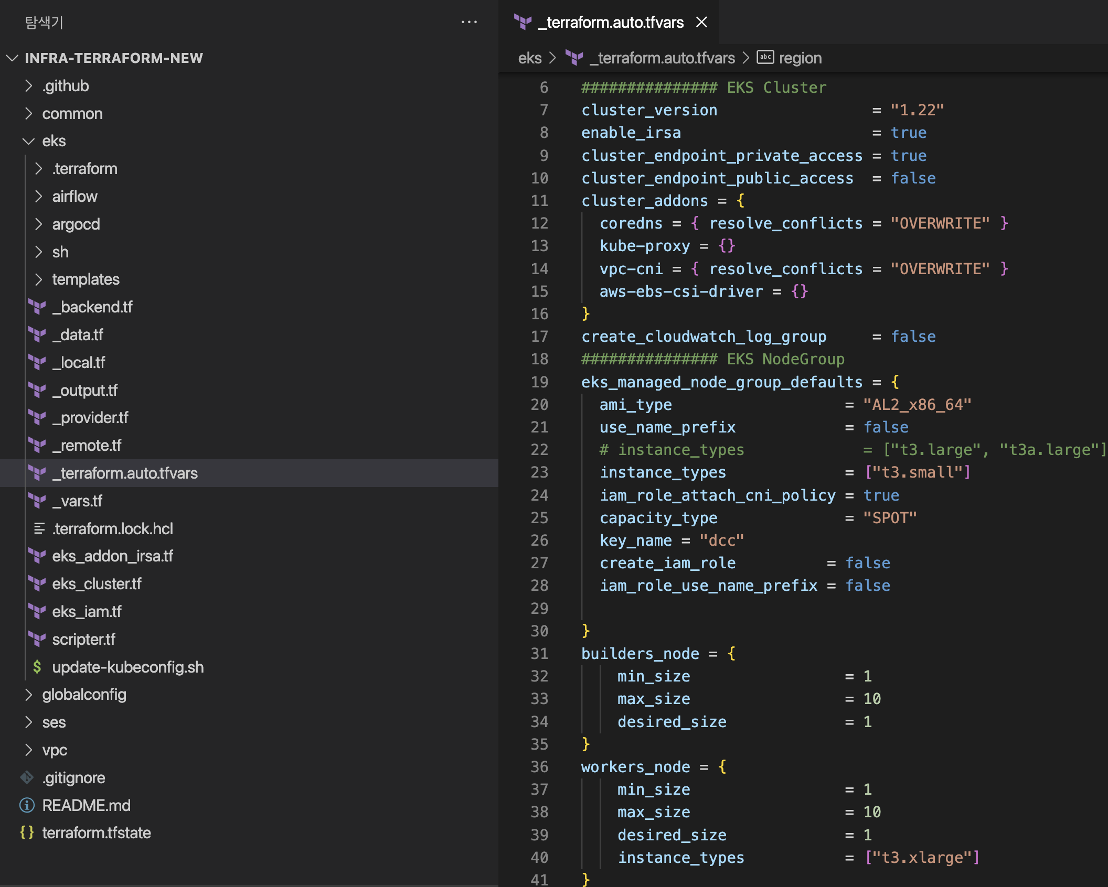Open explorer more actions ellipsis menu
This screenshot has height=887, width=1108.
pyautogui.click(x=469, y=22)
